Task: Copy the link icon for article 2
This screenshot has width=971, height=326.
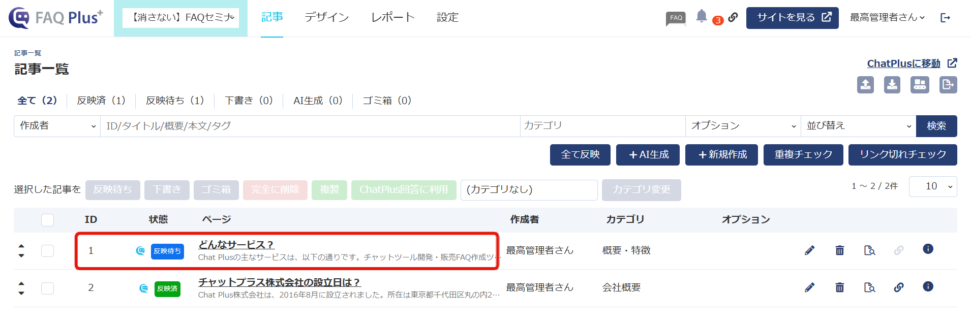Action: click(899, 287)
